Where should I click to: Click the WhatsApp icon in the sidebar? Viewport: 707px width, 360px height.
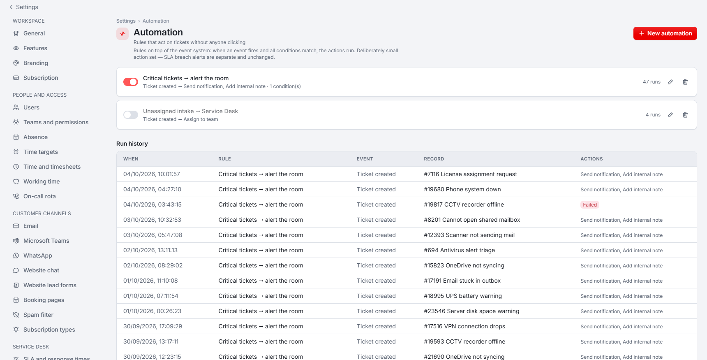click(16, 255)
